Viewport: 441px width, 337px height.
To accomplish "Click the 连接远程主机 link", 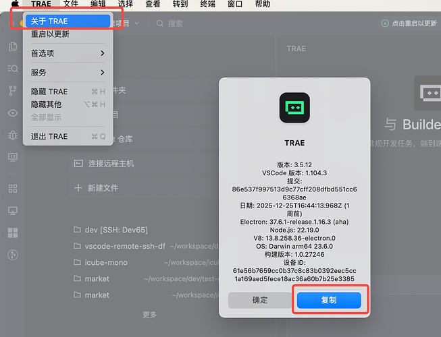I will 111,164.
